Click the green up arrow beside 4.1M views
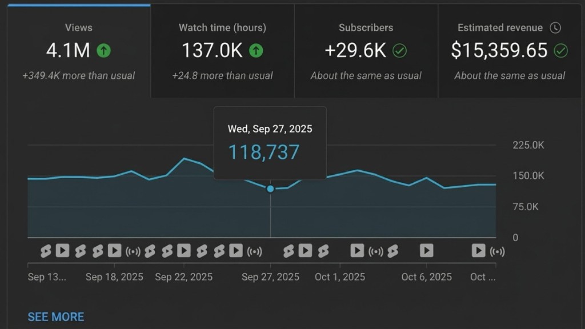The width and height of the screenshot is (585, 329). coord(104,50)
